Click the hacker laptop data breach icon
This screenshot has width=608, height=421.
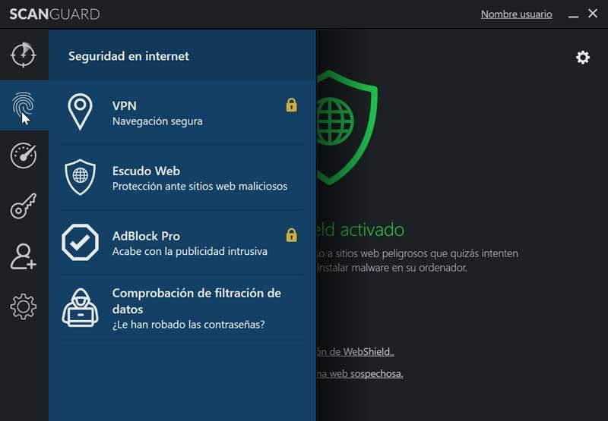(80, 308)
